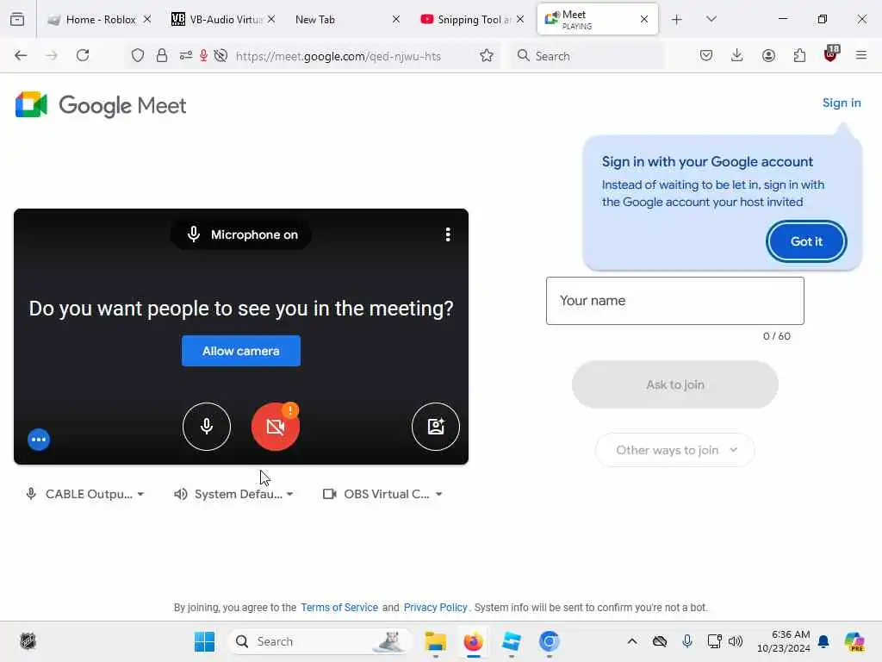The image size is (882, 662).
Task: Open File Explorer from the taskbar
Action: click(435, 641)
